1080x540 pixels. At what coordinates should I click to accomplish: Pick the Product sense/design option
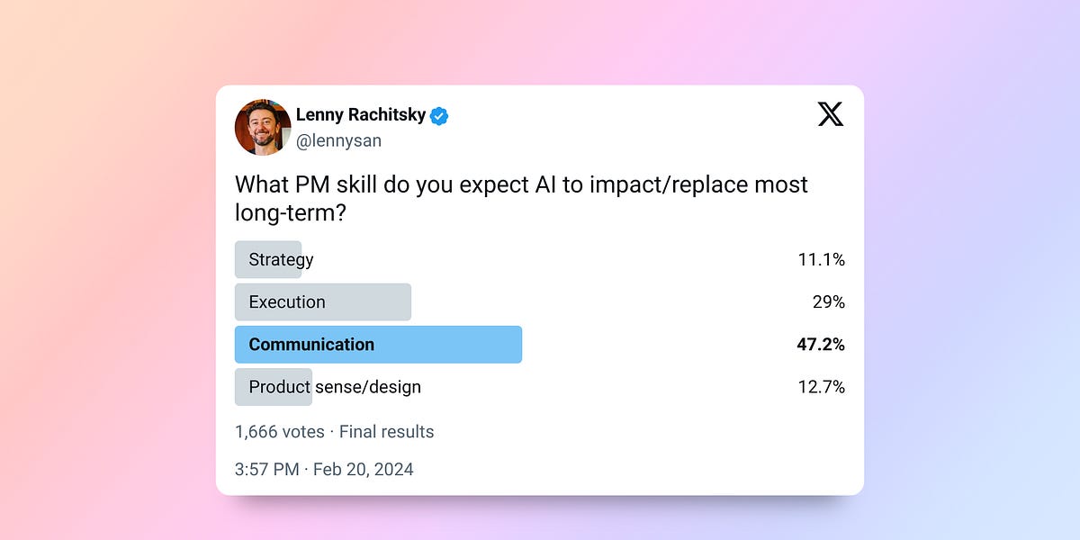335,387
